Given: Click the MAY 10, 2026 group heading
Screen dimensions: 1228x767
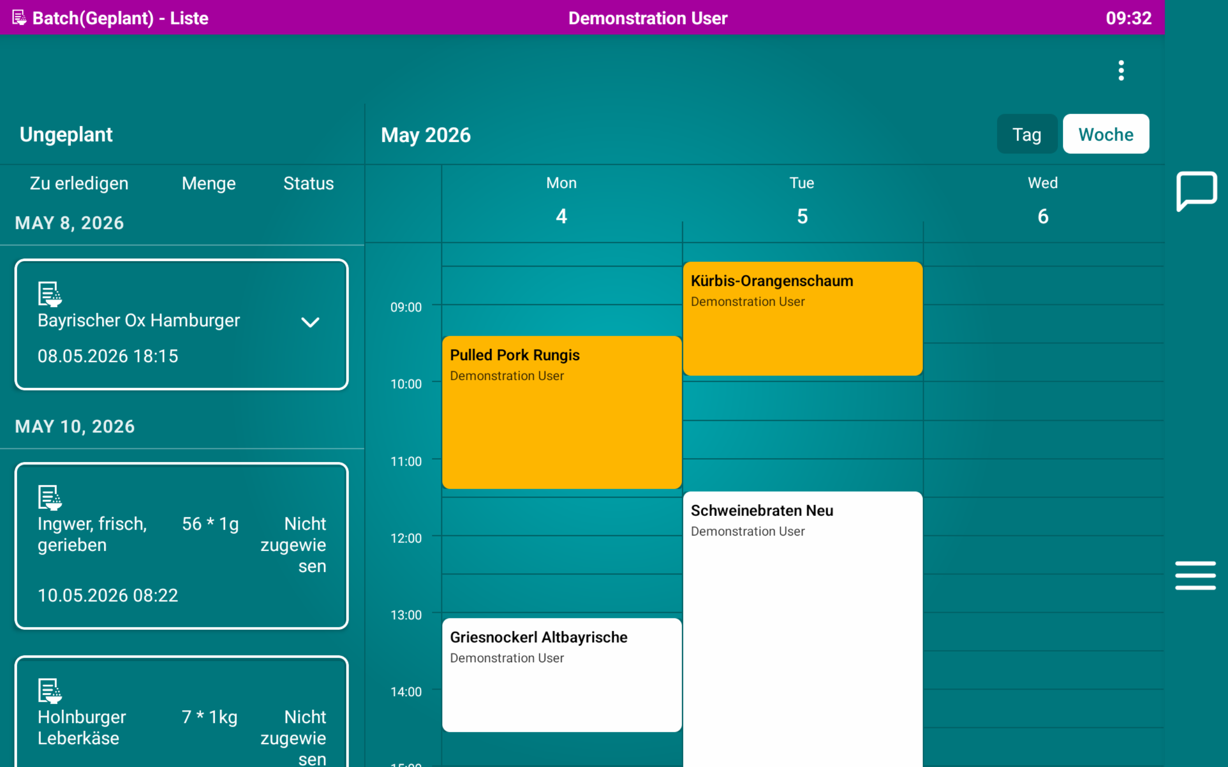Looking at the screenshot, I should [75, 426].
